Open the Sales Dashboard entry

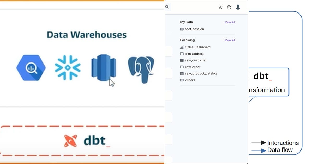(x=198, y=47)
